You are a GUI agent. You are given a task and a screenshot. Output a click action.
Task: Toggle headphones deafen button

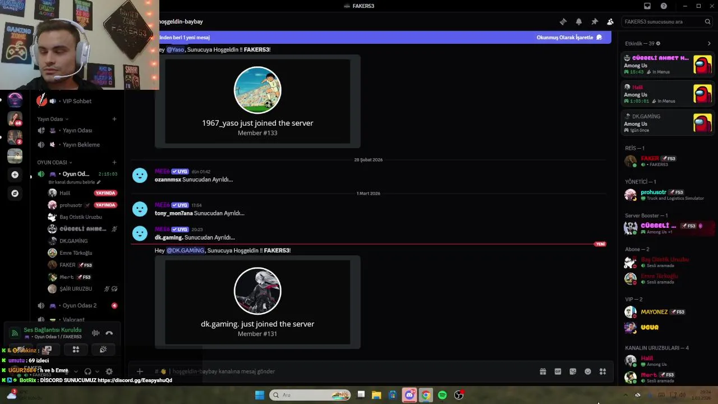(x=88, y=371)
